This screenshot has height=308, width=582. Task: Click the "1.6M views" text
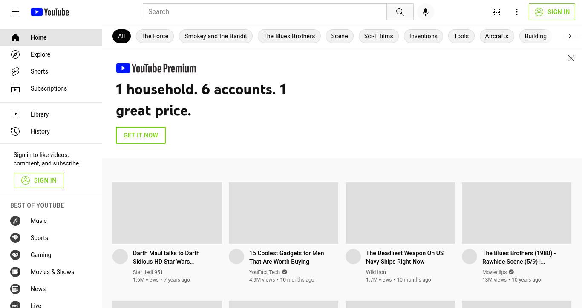click(x=146, y=280)
